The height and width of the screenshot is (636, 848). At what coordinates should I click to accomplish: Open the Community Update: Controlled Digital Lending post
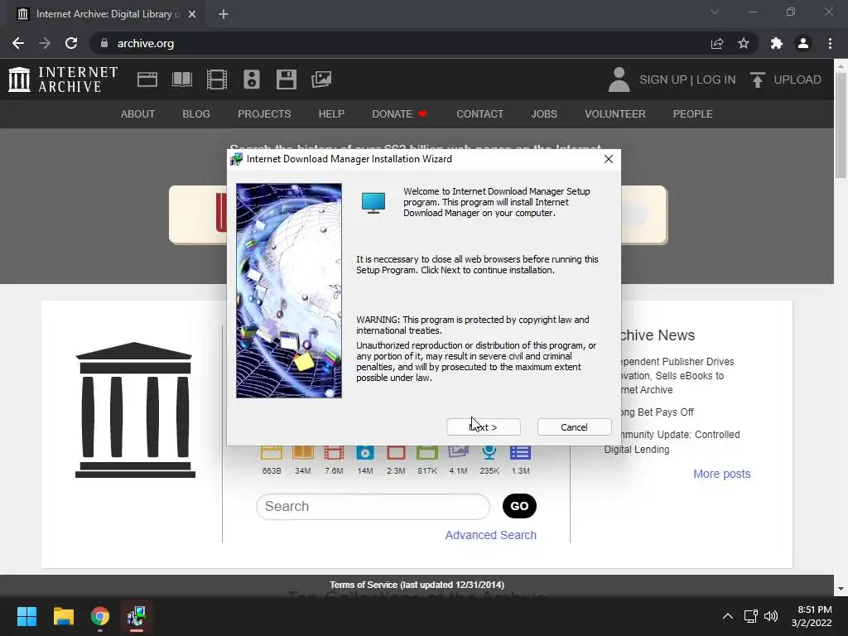pyautogui.click(x=672, y=442)
